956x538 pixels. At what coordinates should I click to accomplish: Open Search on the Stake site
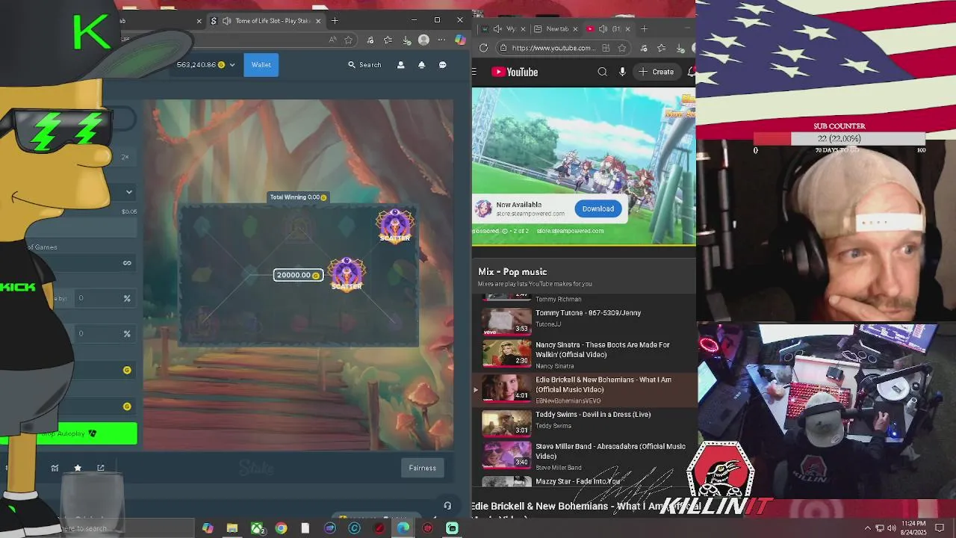tap(364, 65)
